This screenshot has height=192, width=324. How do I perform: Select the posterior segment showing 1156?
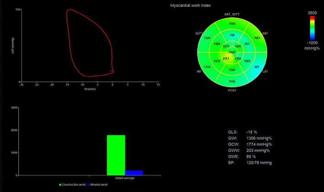click(x=232, y=81)
